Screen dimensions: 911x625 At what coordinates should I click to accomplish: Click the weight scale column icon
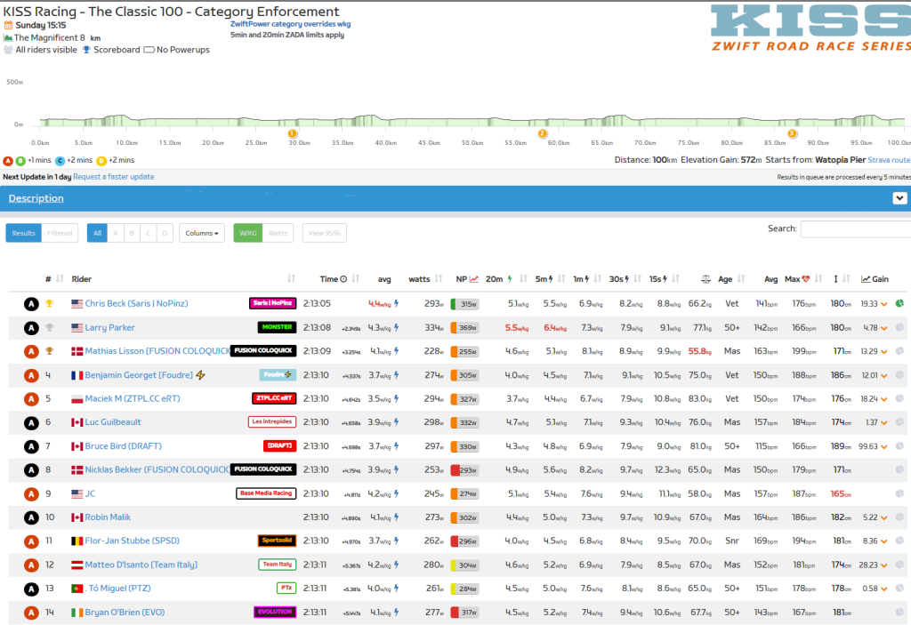coord(705,279)
